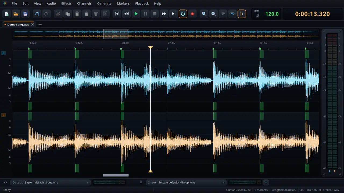Start playback with the green Play button
Viewport: 344px width, 193px height.
pyautogui.click(x=136, y=14)
